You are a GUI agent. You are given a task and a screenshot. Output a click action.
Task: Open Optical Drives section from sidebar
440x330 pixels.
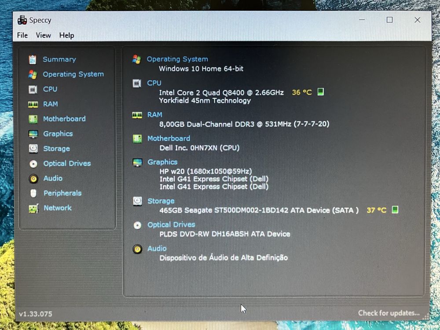pyautogui.click(x=67, y=164)
